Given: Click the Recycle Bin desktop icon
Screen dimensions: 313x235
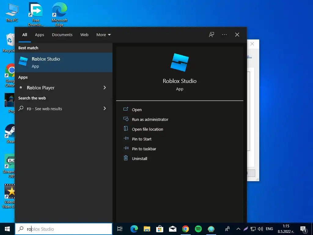Looking at the screenshot, I should (x=9, y=43).
